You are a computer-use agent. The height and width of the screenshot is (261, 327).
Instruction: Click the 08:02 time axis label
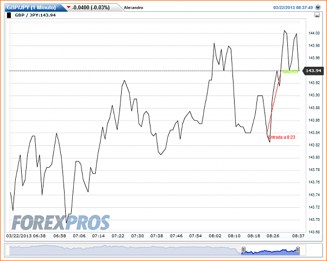(215, 236)
